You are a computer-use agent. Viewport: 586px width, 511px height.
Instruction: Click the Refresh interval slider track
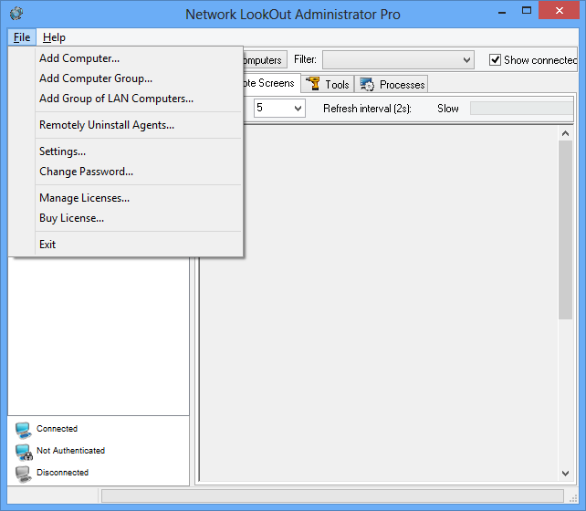522,109
